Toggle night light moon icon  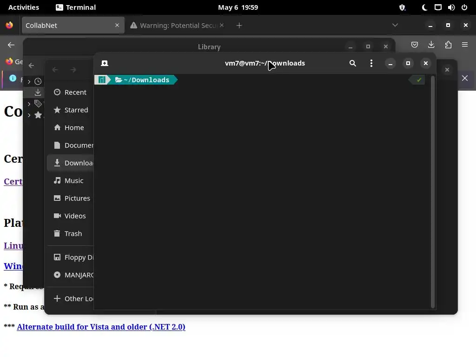click(x=424, y=7)
